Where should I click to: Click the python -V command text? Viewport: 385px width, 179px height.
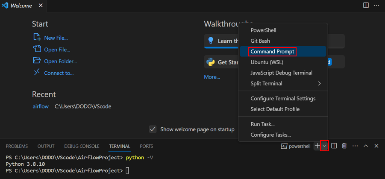tap(139, 158)
